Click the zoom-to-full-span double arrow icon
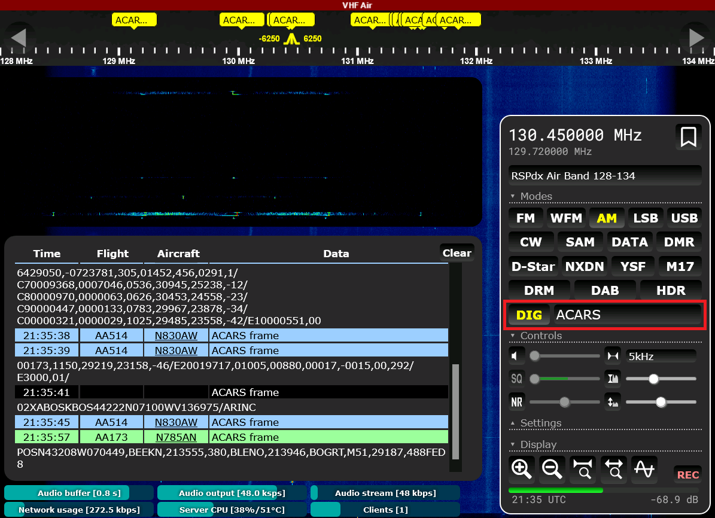Viewport: 715px width, 518px height. pos(614,470)
